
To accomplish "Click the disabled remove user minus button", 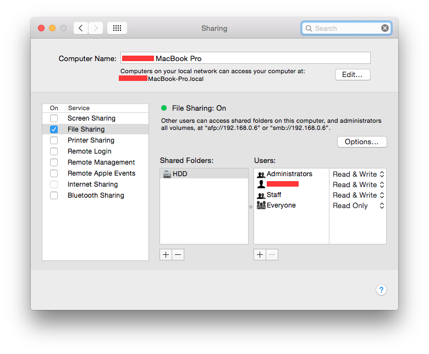I will 272,254.
